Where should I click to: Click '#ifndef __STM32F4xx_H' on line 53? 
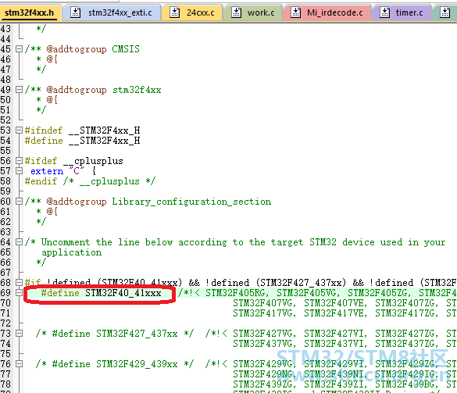83,130
